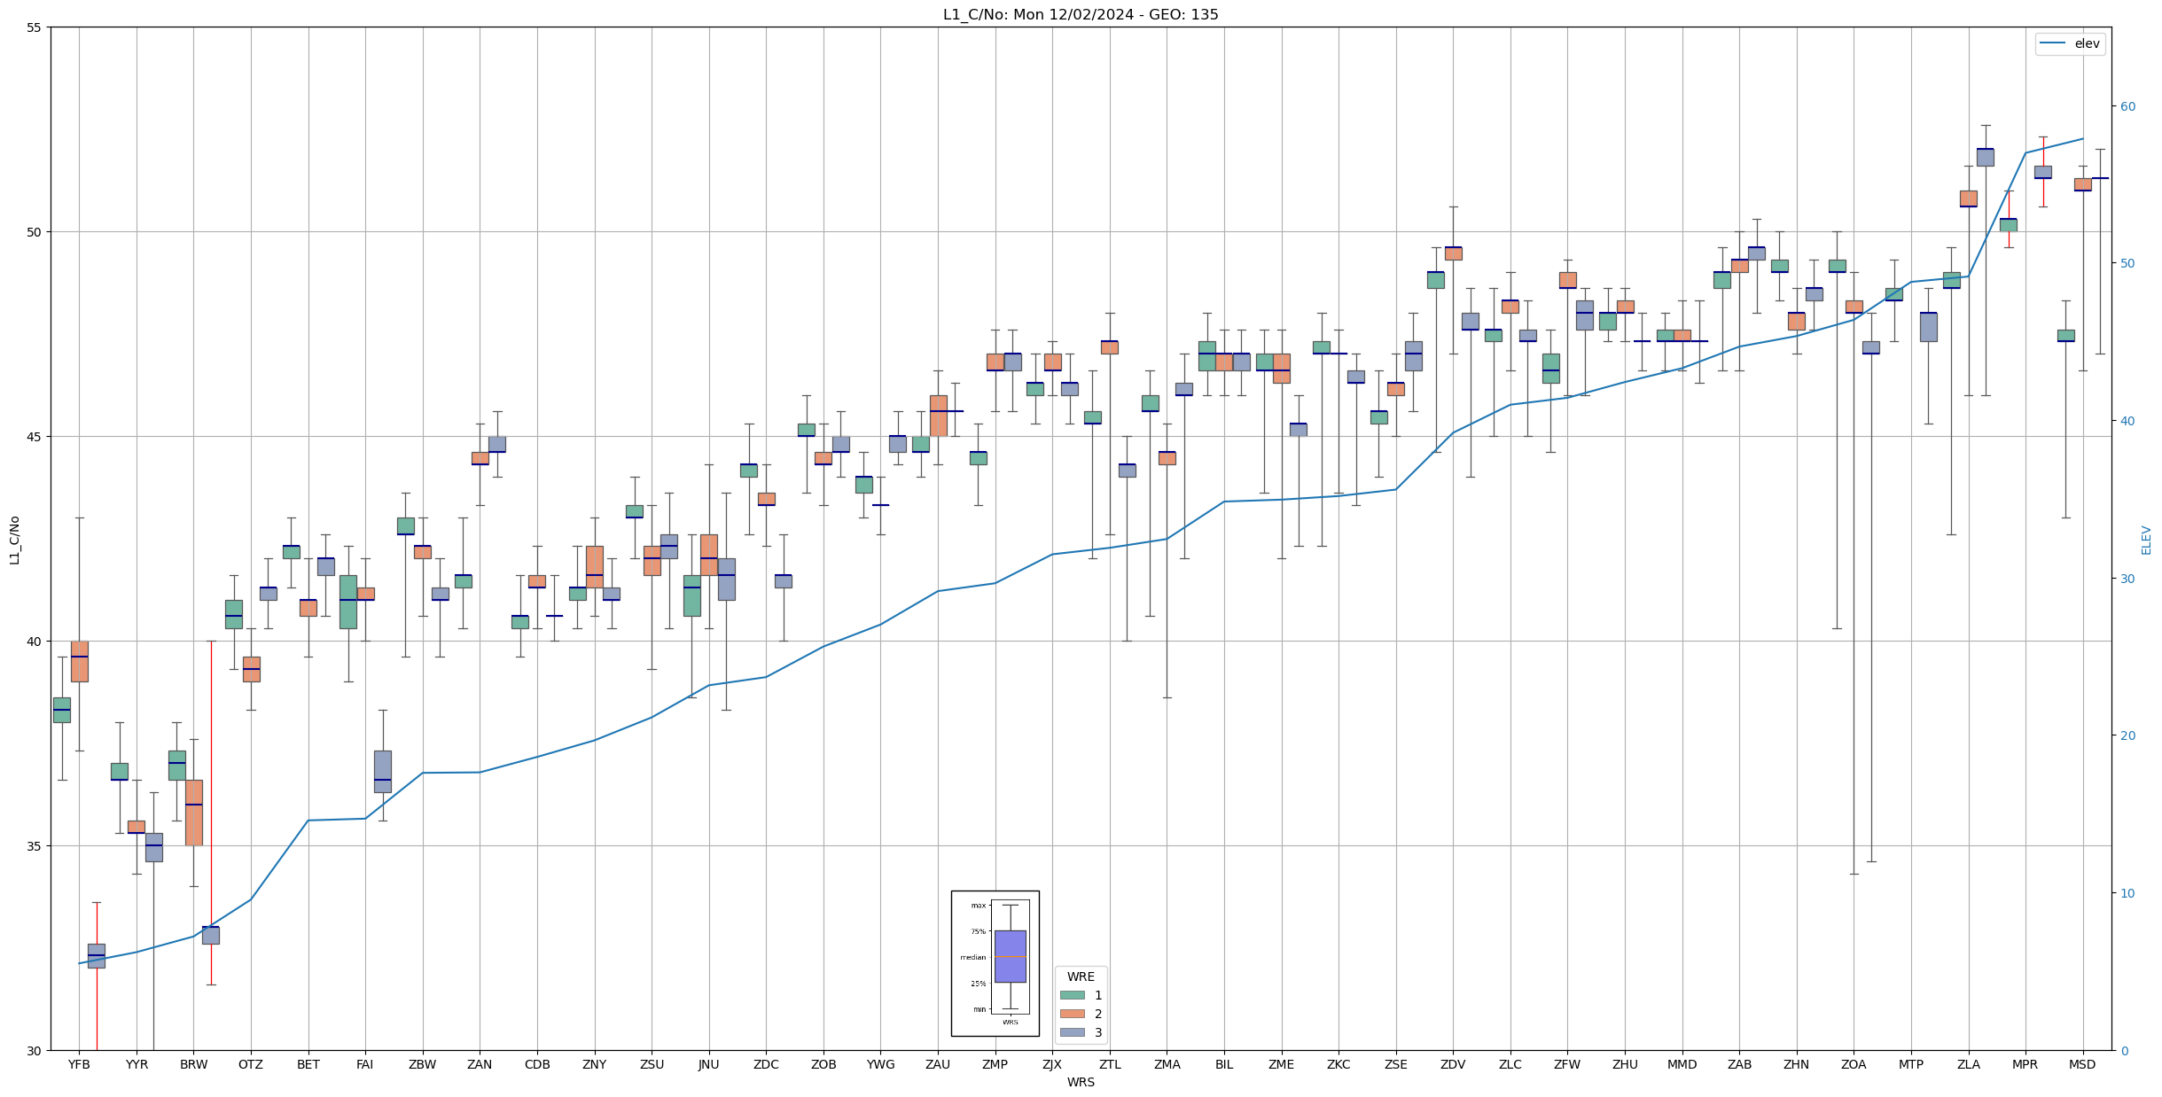Viewport: 2162px width, 1097px height.
Task: Click the JNU x-axis tick label
Action: 708,1064
